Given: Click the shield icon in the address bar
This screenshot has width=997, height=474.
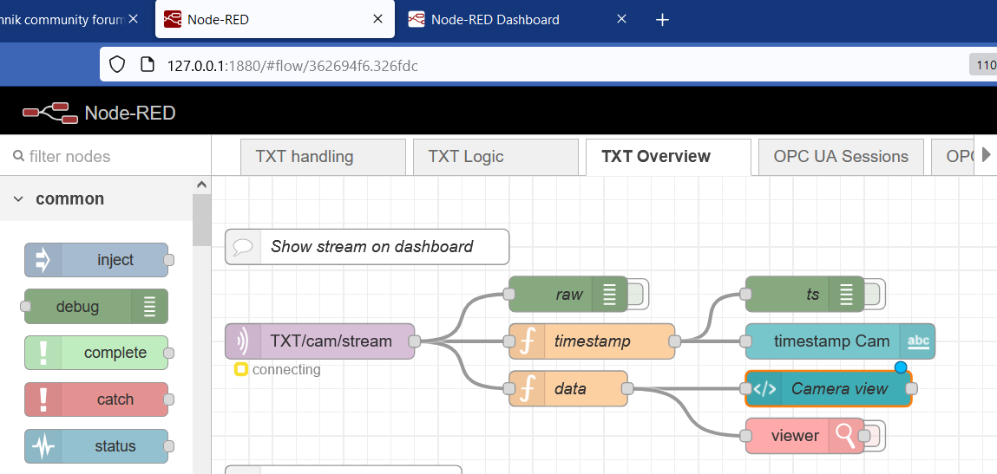Looking at the screenshot, I should coord(117,64).
